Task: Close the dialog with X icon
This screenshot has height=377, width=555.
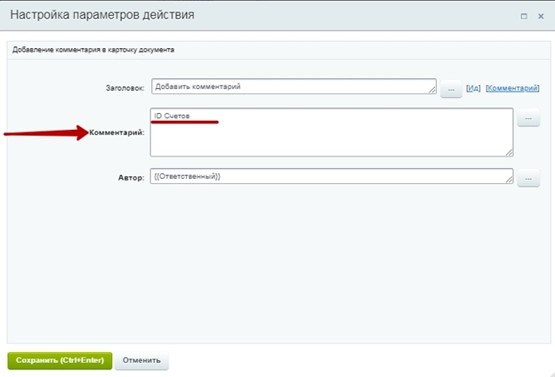Action: click(x=540, y=16)
